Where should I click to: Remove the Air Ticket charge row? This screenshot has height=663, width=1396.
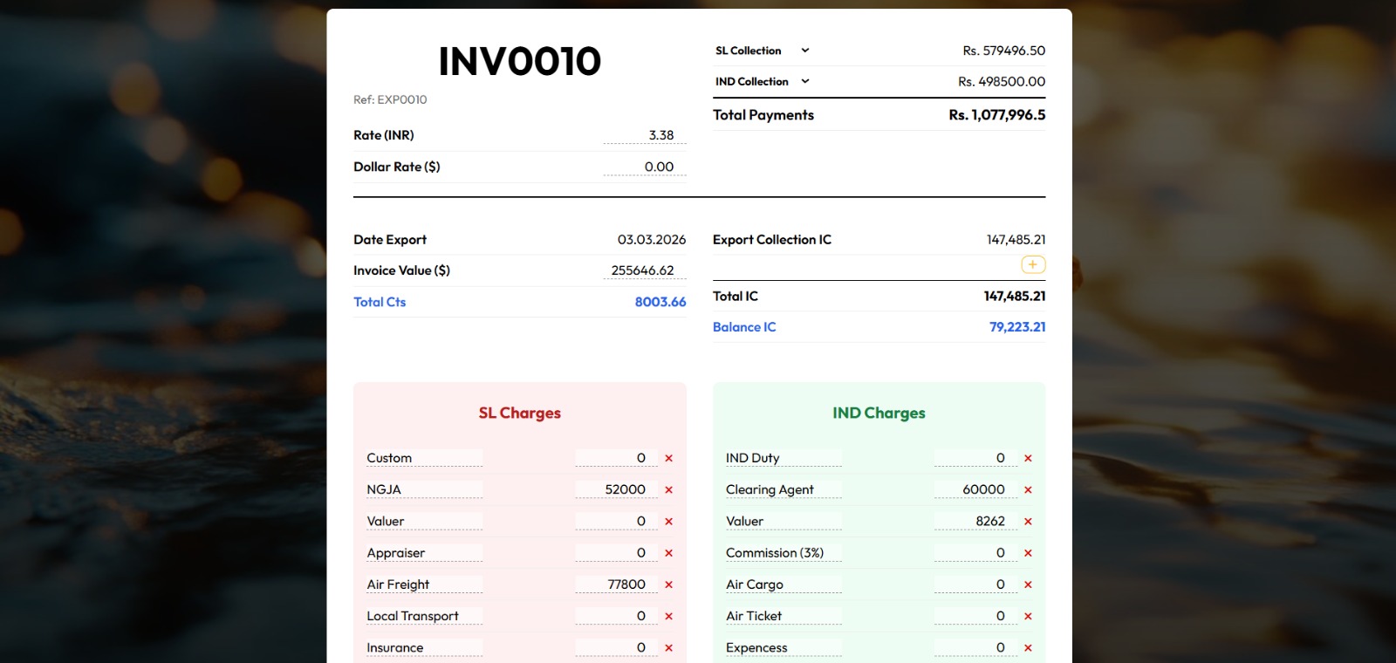click(1028, 616)
